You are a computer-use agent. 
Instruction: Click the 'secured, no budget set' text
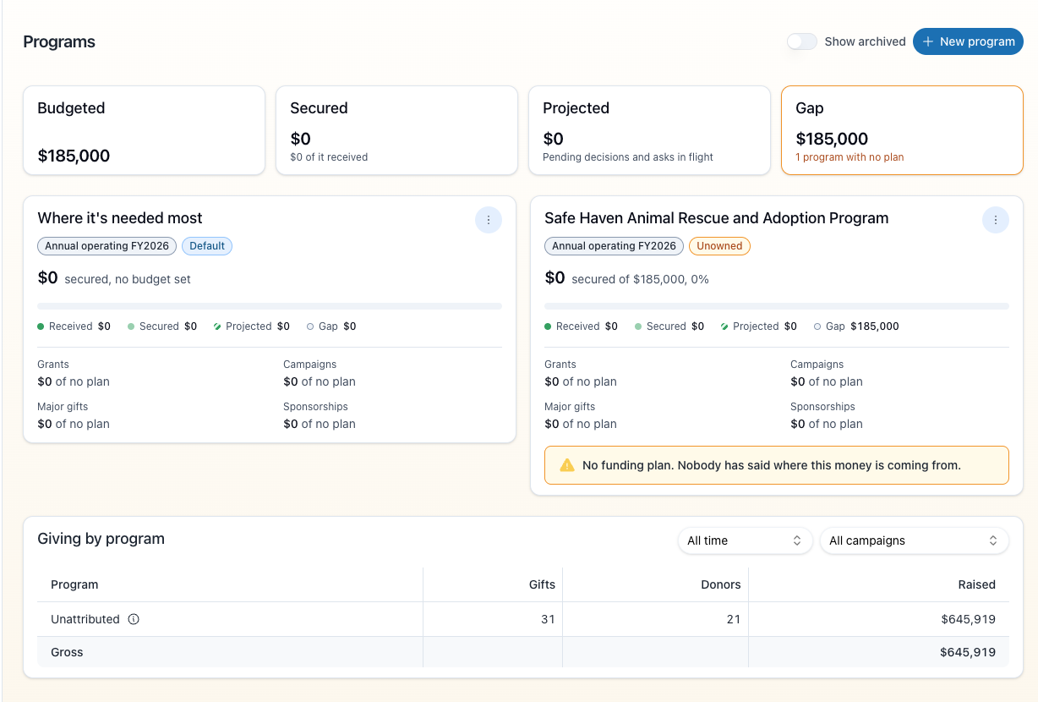tap(128, 279)
